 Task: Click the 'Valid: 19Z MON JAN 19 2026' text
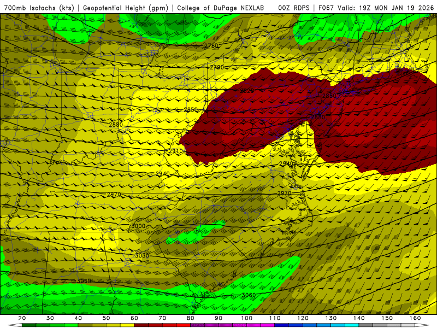[x=386, y=8]
